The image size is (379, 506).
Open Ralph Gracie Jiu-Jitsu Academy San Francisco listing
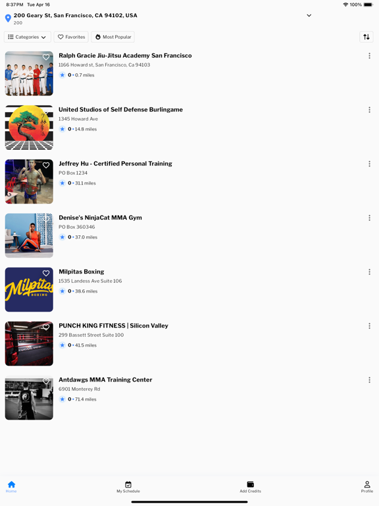tap(125, 55)
